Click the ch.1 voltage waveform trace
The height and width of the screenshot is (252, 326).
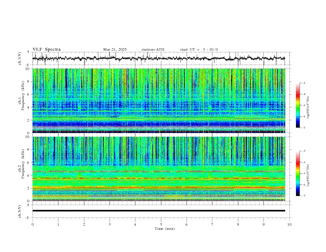pyautogui.click(x=158, y=58)
